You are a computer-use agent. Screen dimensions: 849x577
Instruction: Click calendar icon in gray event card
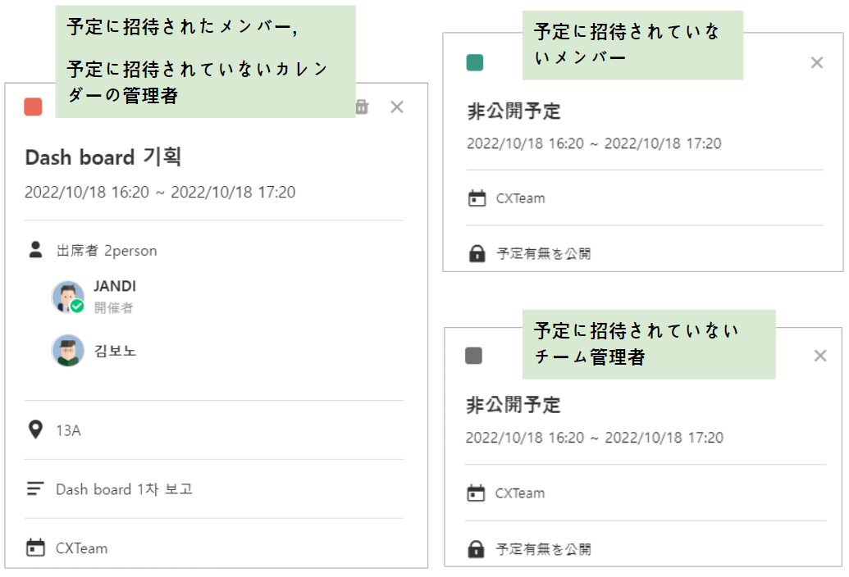(x=476, y=493)
